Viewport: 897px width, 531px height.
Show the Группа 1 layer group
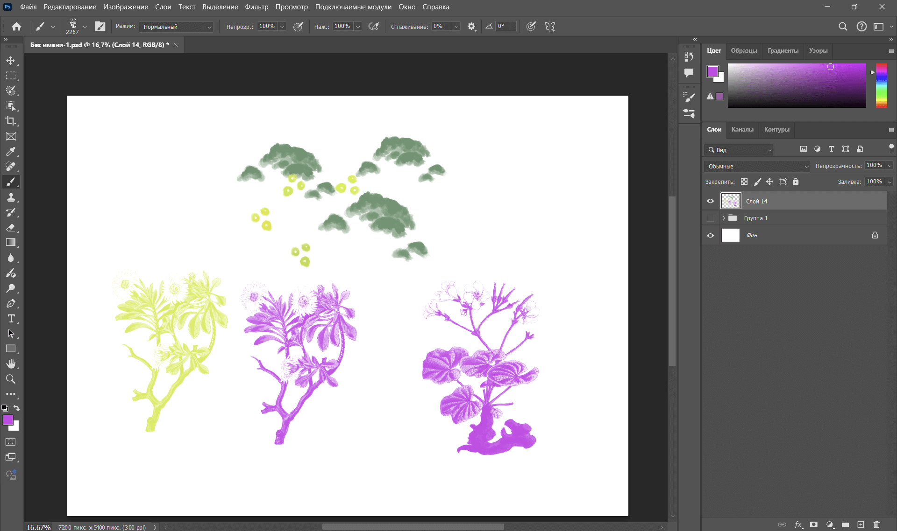711,218
